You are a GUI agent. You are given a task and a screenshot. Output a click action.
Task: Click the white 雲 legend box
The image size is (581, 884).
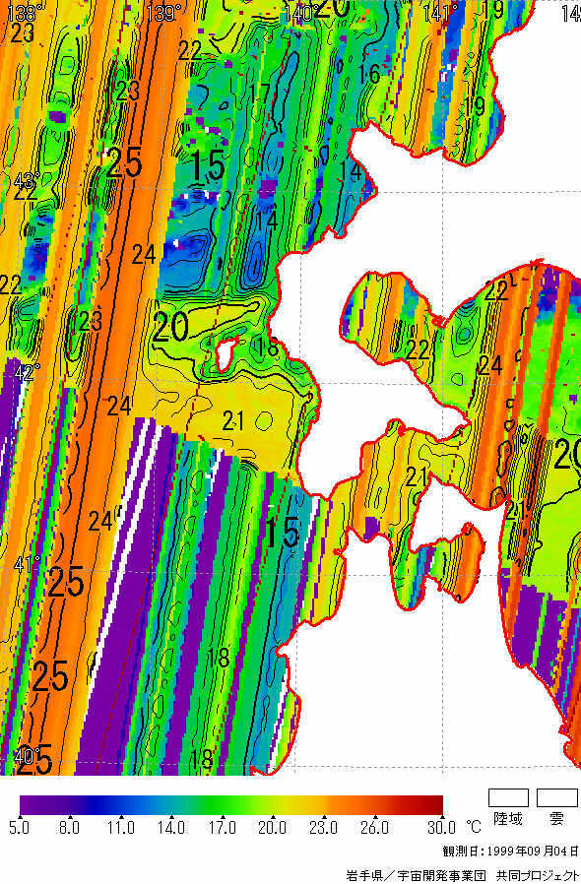click(x=557, y=797)
